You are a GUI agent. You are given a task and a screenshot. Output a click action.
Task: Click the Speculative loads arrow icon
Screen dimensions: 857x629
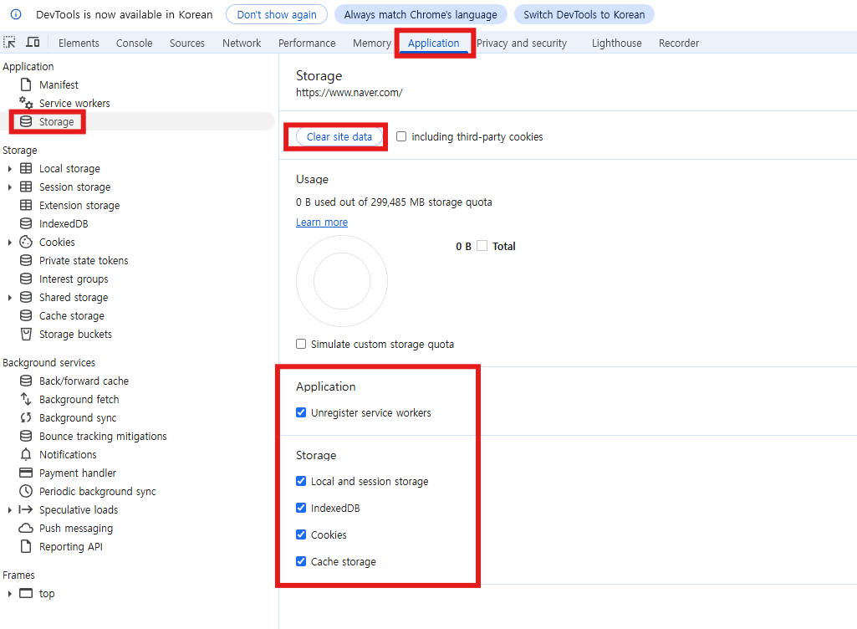[26, 509]
